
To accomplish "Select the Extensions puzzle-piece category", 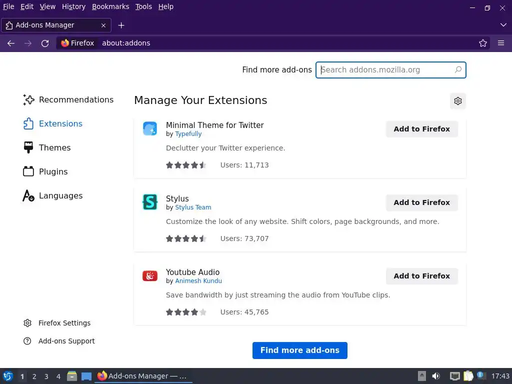I will click(x=52, y=124).
